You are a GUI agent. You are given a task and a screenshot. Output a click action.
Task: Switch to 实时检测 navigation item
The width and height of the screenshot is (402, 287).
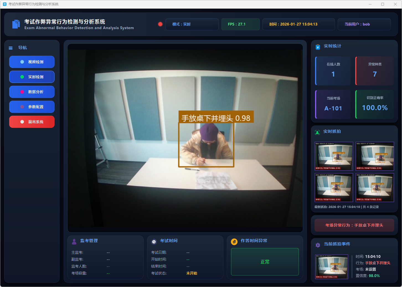32,77
